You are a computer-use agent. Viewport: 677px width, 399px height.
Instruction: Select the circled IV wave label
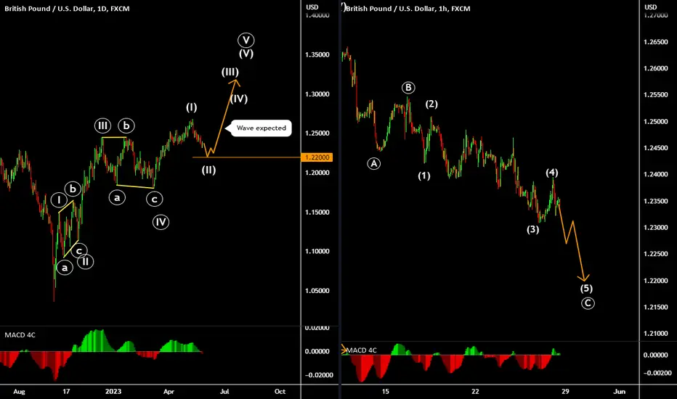pyautogui.click(x=161, y=222)
